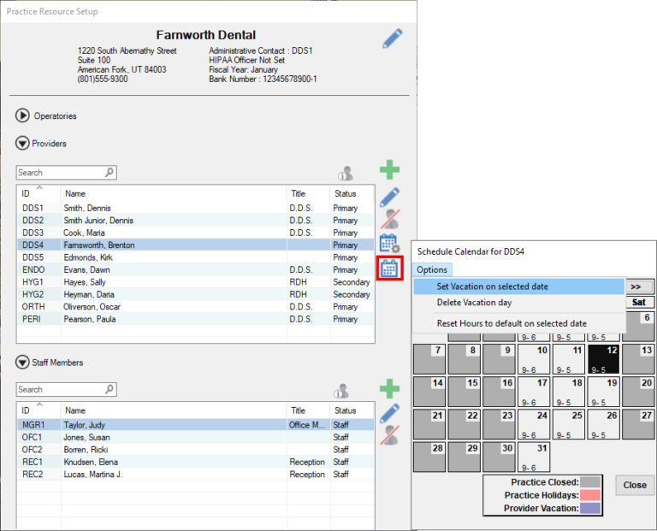
Task: Select staff row REC2 Lucas, Martina J.
Action: [x=196, y=474]
